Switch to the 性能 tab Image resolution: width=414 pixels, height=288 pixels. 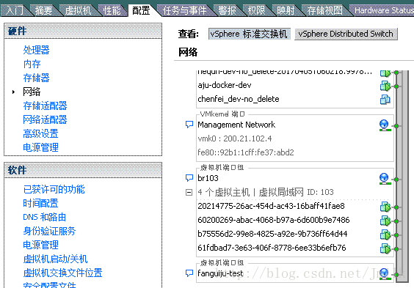click(112, 10)
